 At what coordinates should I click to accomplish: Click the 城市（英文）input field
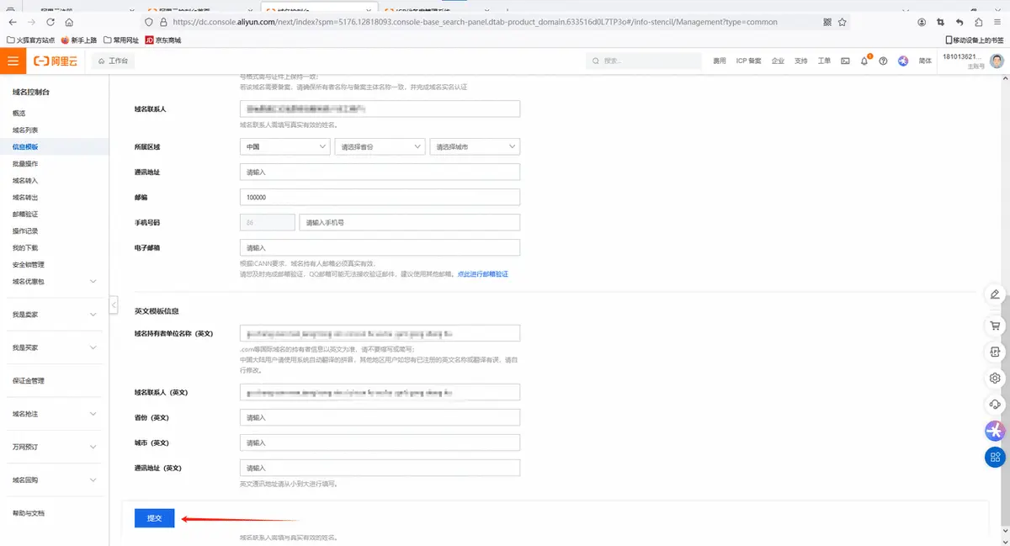pyautogui.click(x=380, y=443)
